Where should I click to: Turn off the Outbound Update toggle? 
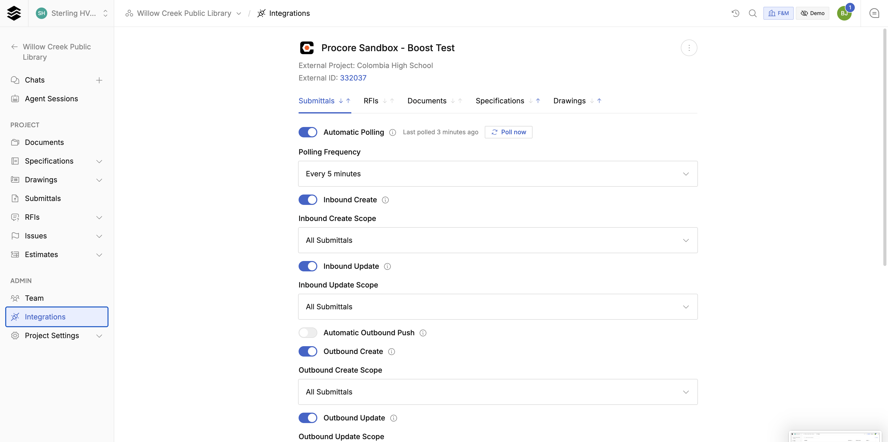click(307, 418)
